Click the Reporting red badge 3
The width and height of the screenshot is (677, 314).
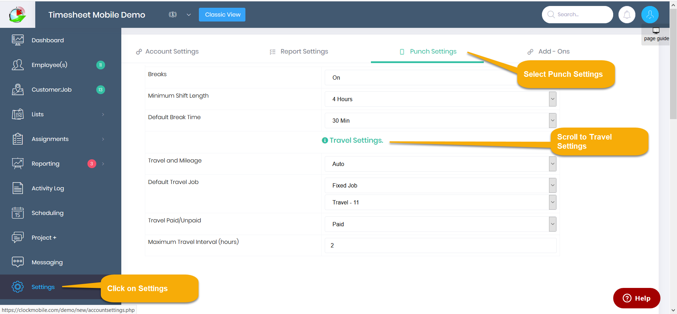coord(92,164)
